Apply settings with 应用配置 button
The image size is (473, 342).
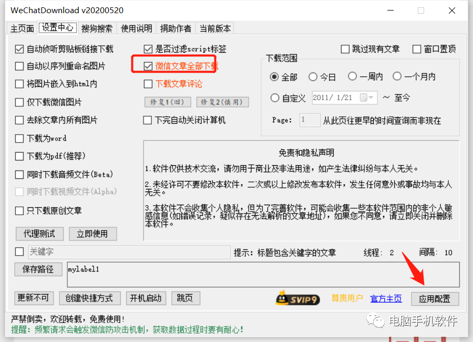pos(435,299)
